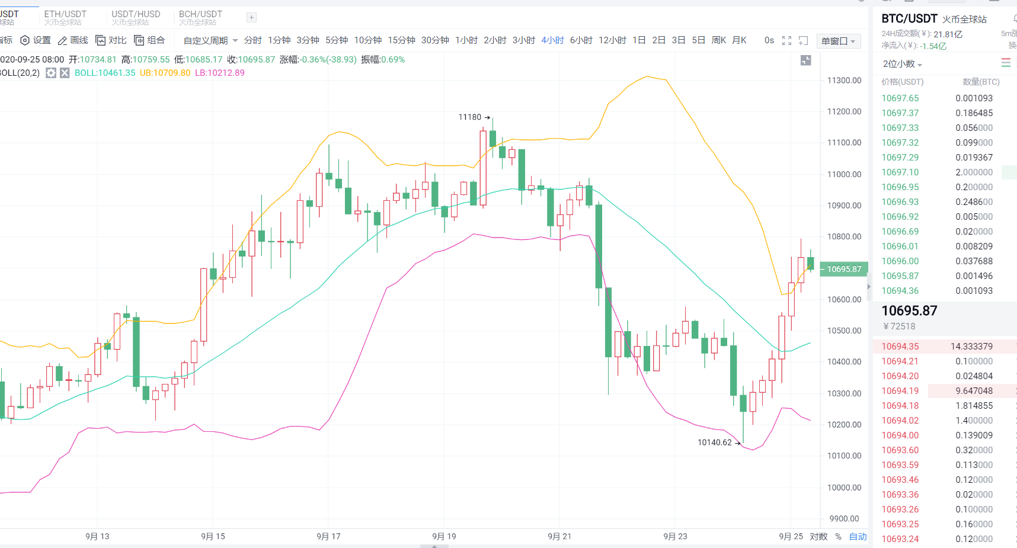Viewport: 1017px width, 548px height.
Task: Click the 10140.62 low marker on chart
Action: 719,443
